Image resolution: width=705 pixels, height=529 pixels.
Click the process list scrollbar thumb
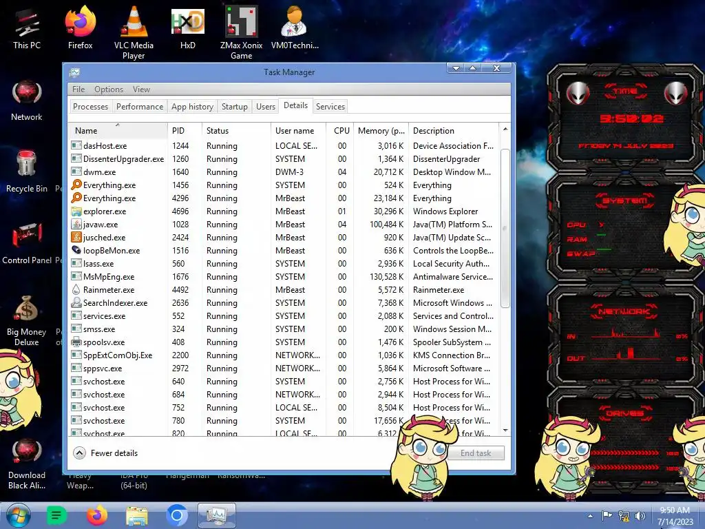505,228
